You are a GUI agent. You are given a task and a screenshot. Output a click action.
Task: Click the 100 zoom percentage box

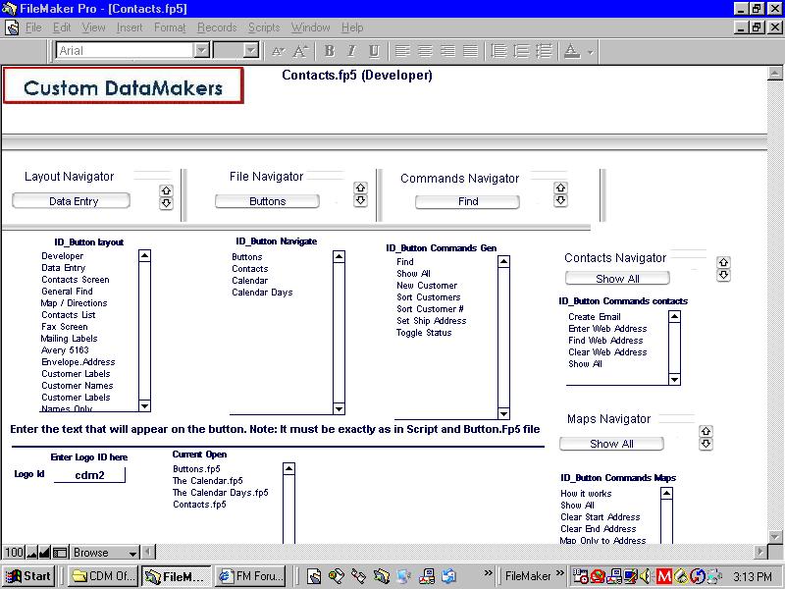(14, 553)
